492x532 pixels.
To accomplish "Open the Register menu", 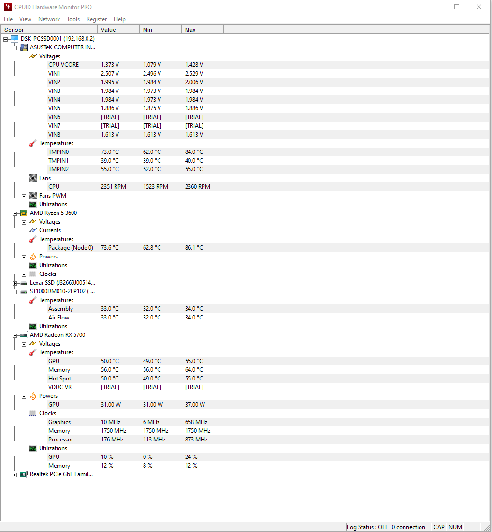I will point(97,19).
